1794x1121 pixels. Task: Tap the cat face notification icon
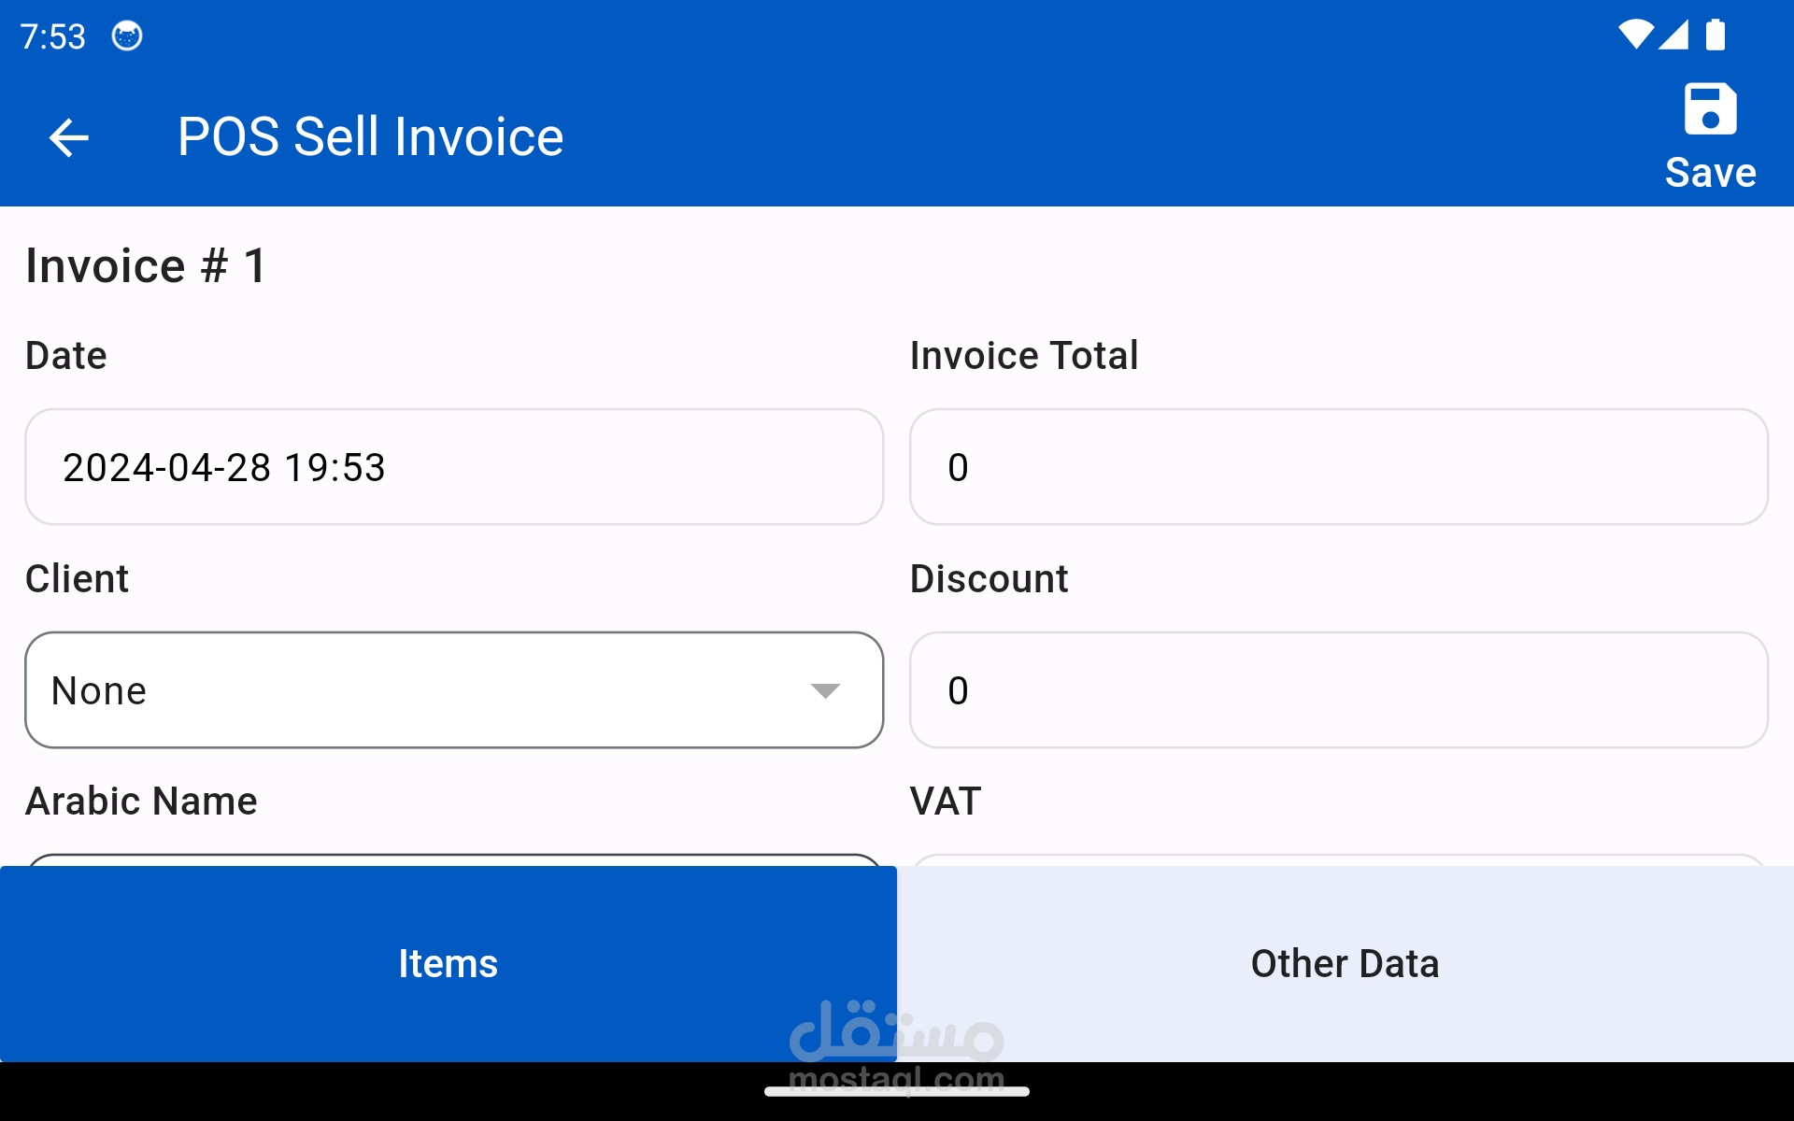pyautogui.click(x=127, y=36)
